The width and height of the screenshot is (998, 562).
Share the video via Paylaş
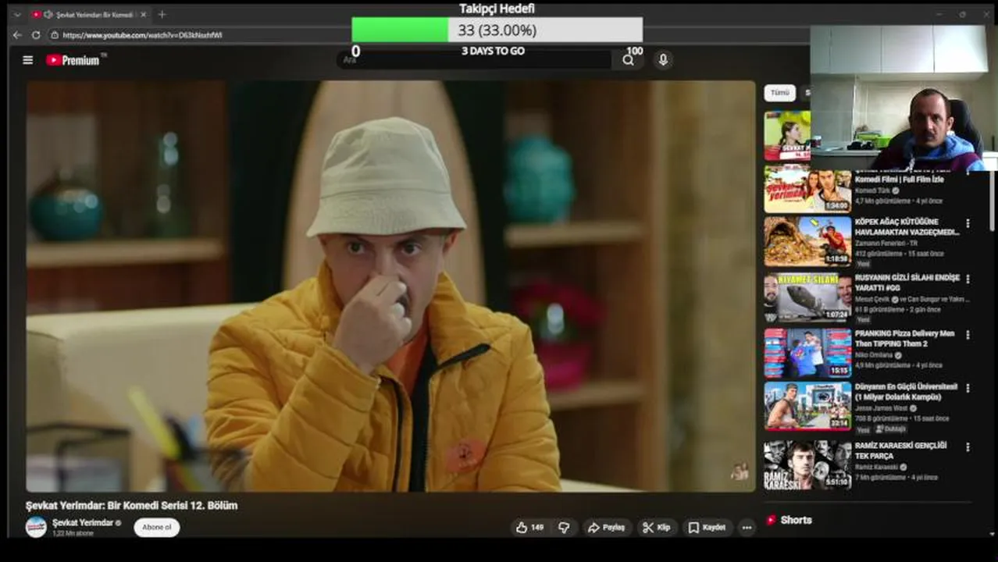click(606, 528)
